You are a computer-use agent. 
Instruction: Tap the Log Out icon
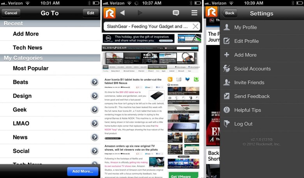tap(227, 124)
